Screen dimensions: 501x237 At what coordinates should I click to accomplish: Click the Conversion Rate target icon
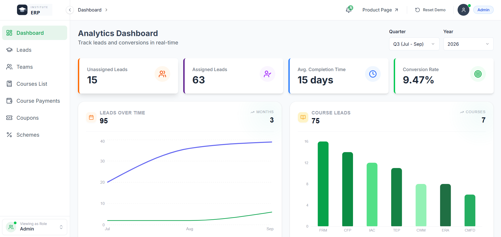pyautogui.click(x=478, y=74)
